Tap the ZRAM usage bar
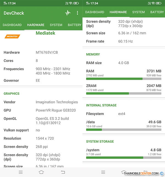 123,93
